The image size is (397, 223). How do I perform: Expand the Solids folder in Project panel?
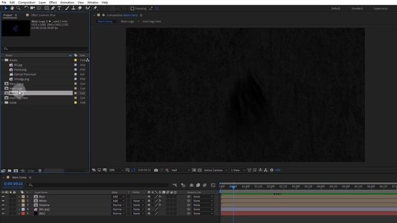(2, 103)
